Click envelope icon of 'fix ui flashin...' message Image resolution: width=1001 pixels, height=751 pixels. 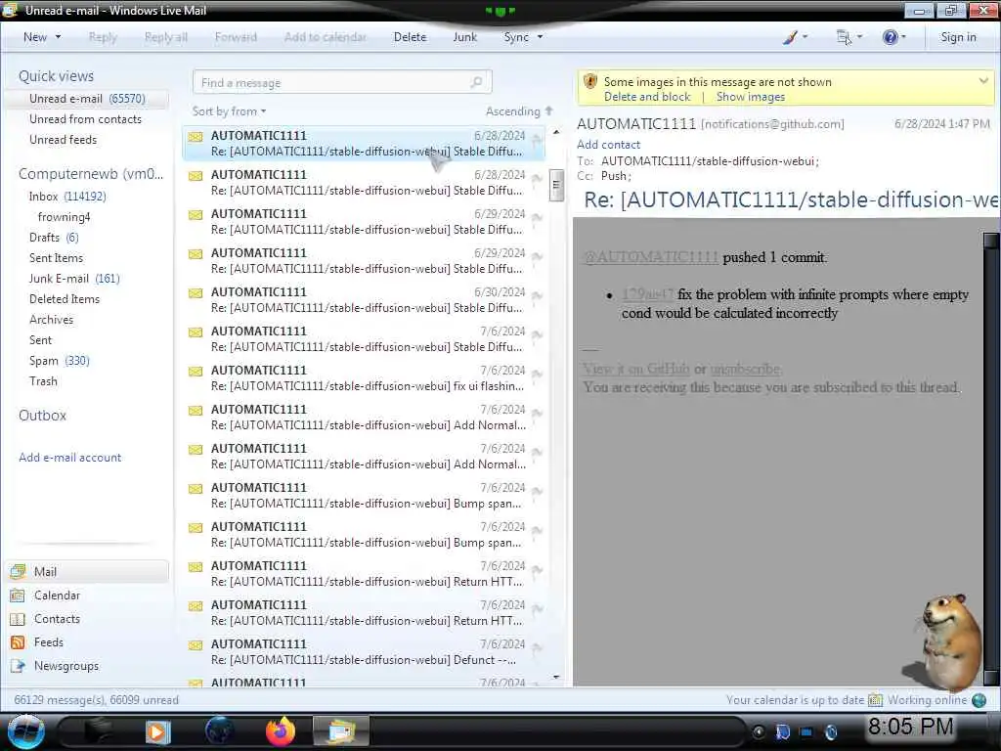196,371
